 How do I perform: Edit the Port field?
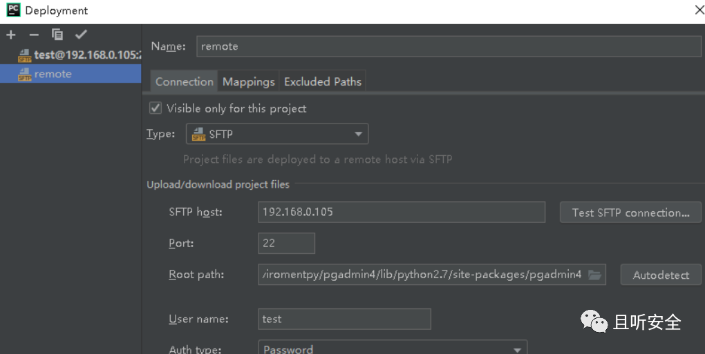tap(286, 243)
